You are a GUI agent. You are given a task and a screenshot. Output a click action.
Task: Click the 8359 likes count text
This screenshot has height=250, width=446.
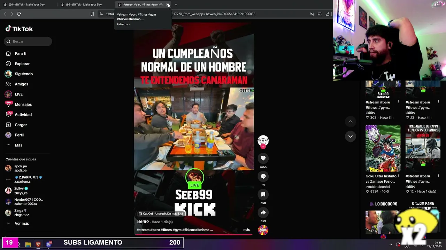[374, 191]
